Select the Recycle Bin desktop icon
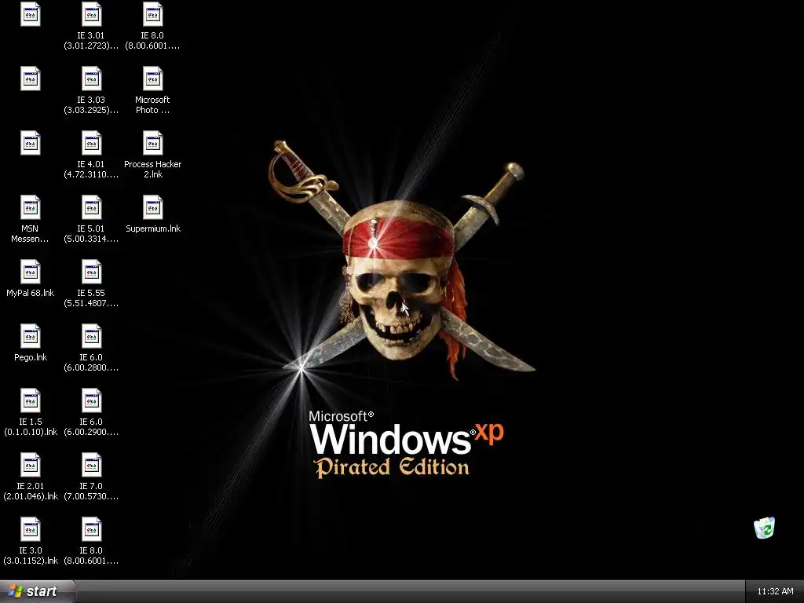Image resolution: width=804 pixels, height=603 pixels. click(764, 528)
